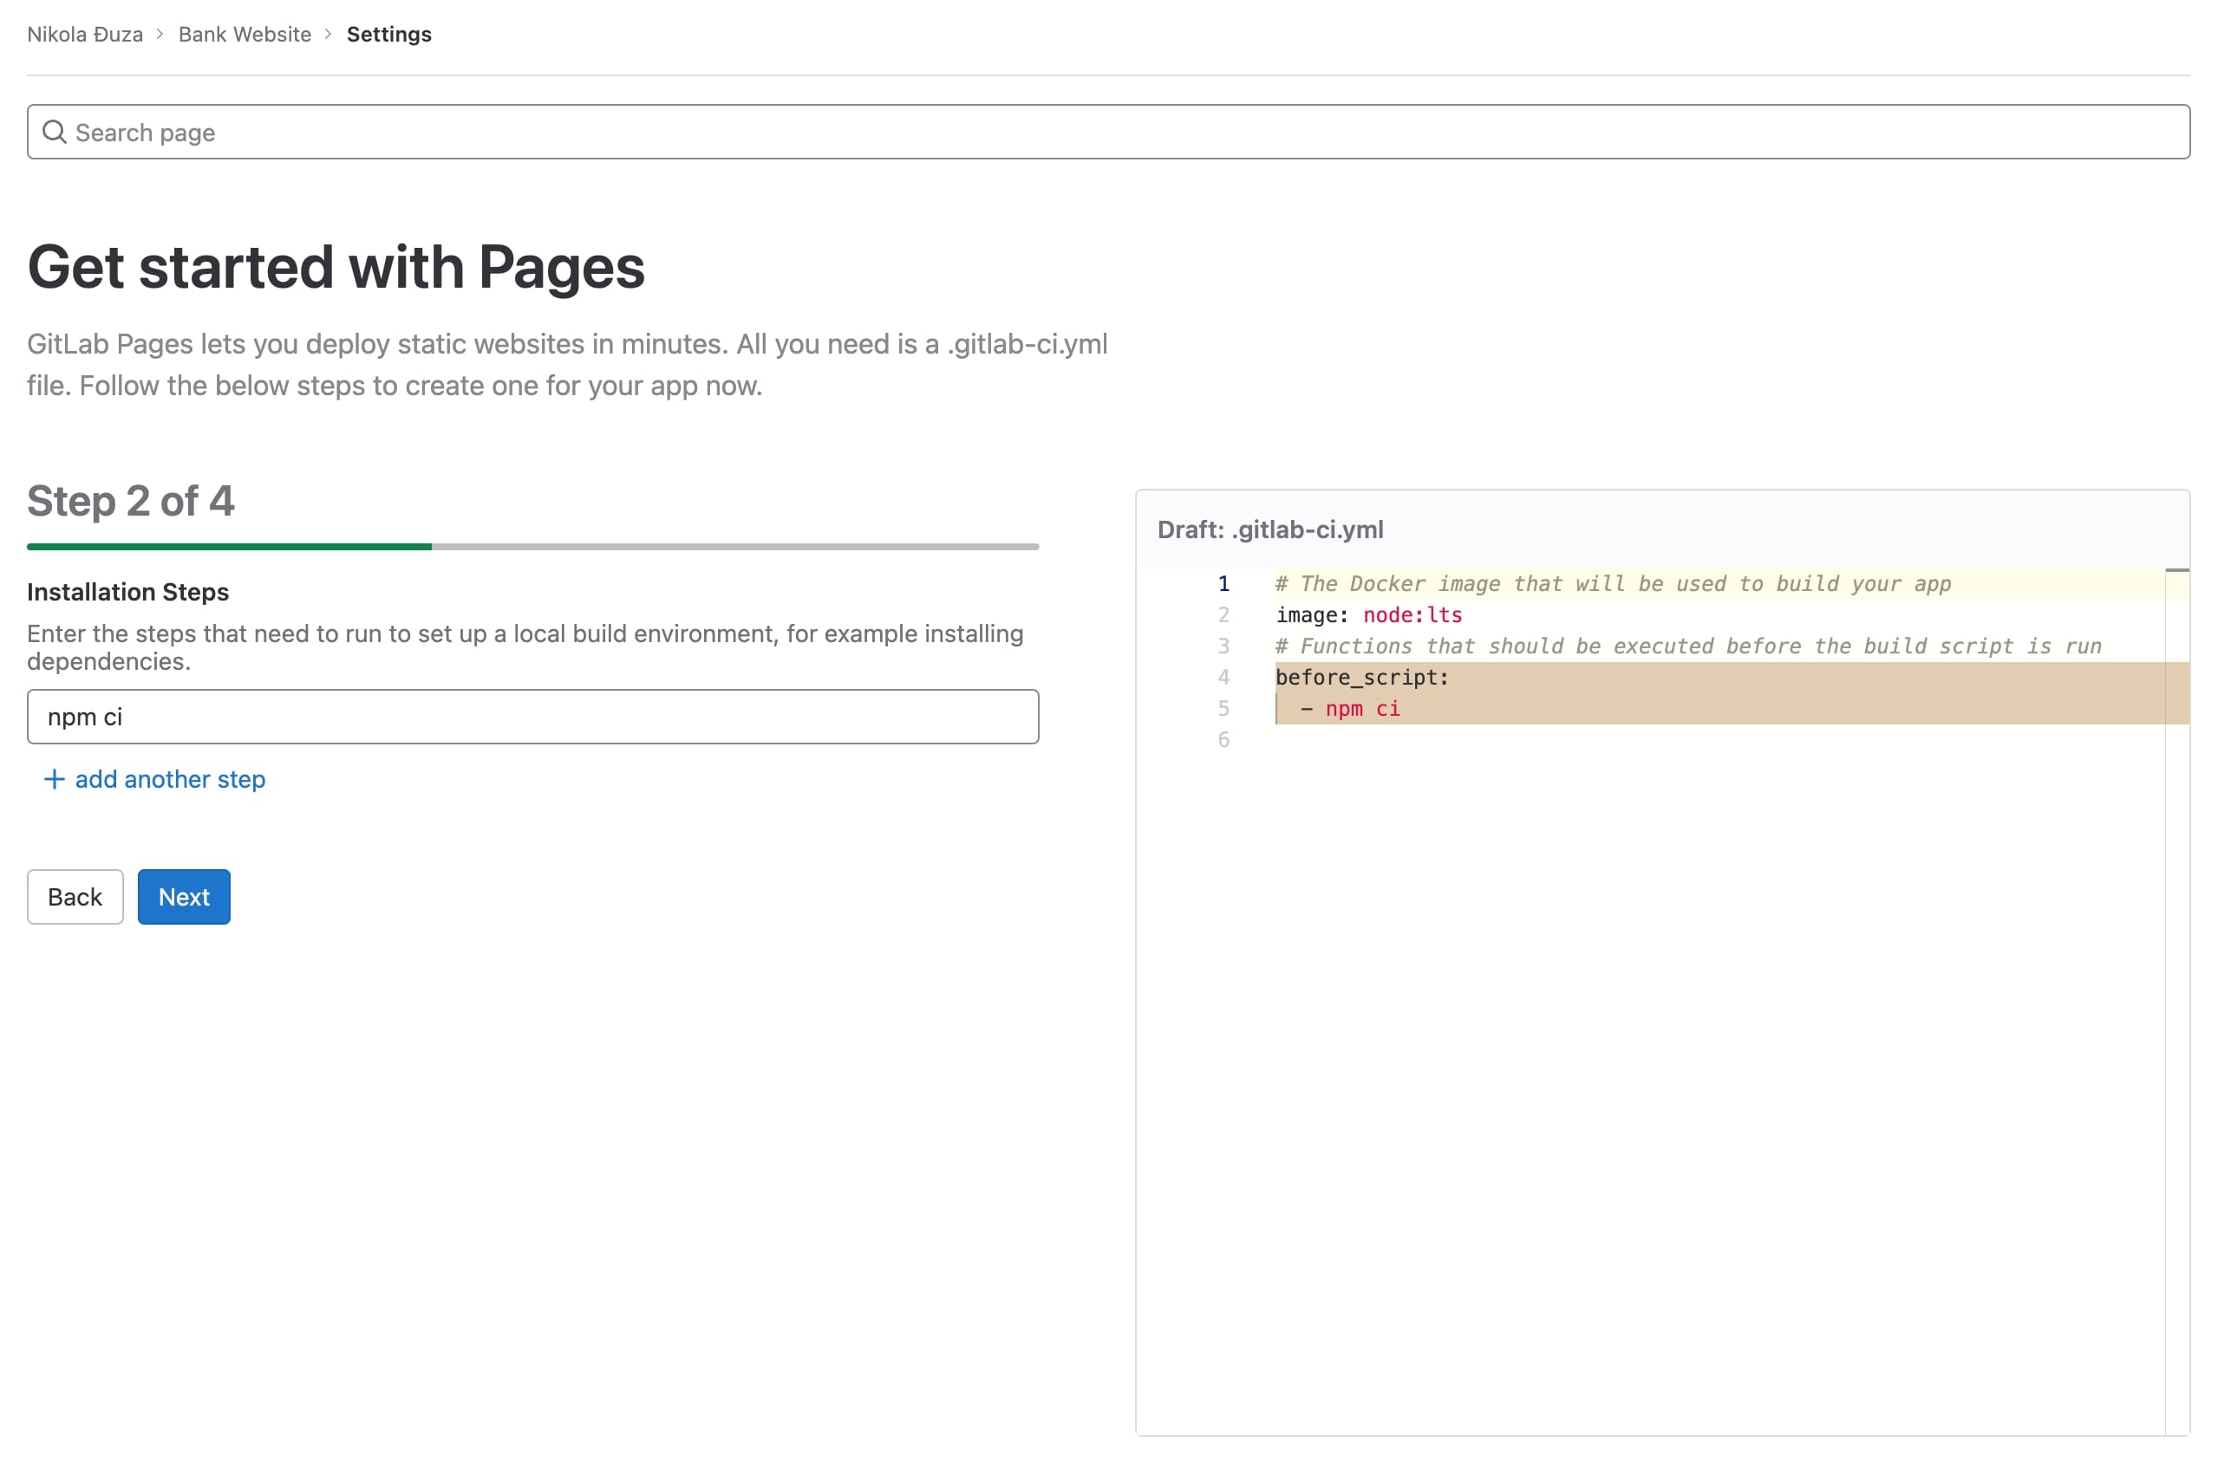
Task: Click the image: node:lts code line
Action: click(1368, 615)
